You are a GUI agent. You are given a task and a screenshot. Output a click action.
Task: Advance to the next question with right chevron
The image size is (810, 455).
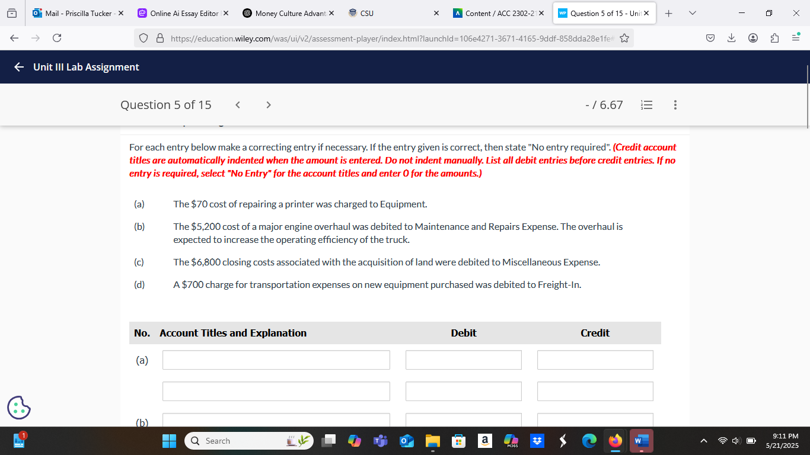[x=268, y=104]
